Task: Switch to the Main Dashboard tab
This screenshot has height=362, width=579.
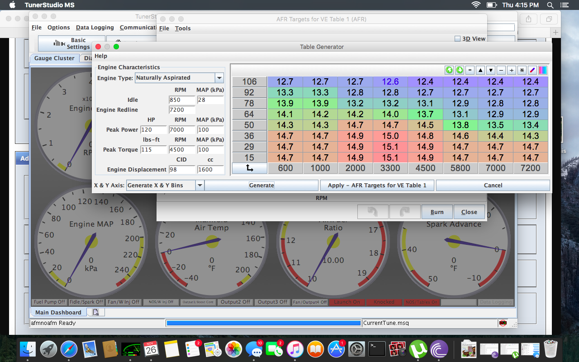Action: (58, 312)
